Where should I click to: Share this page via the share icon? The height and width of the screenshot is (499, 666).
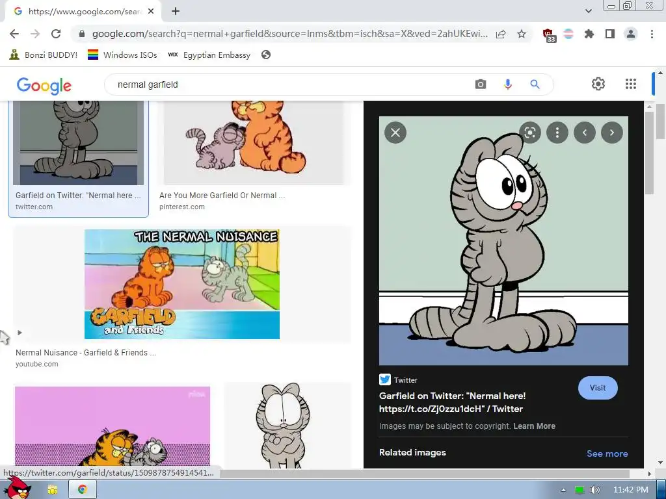pos(501,34)
